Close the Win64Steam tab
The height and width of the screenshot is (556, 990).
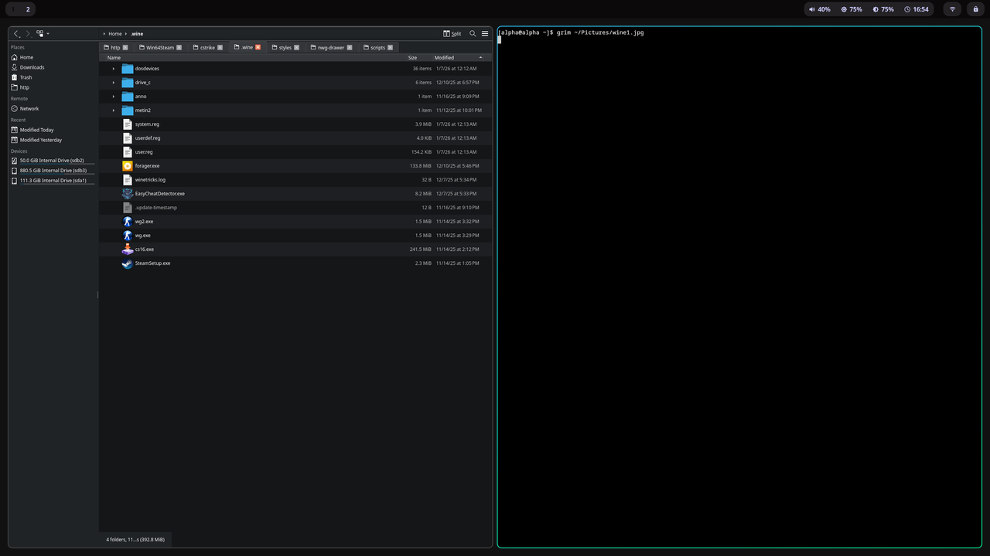[179, 47]
